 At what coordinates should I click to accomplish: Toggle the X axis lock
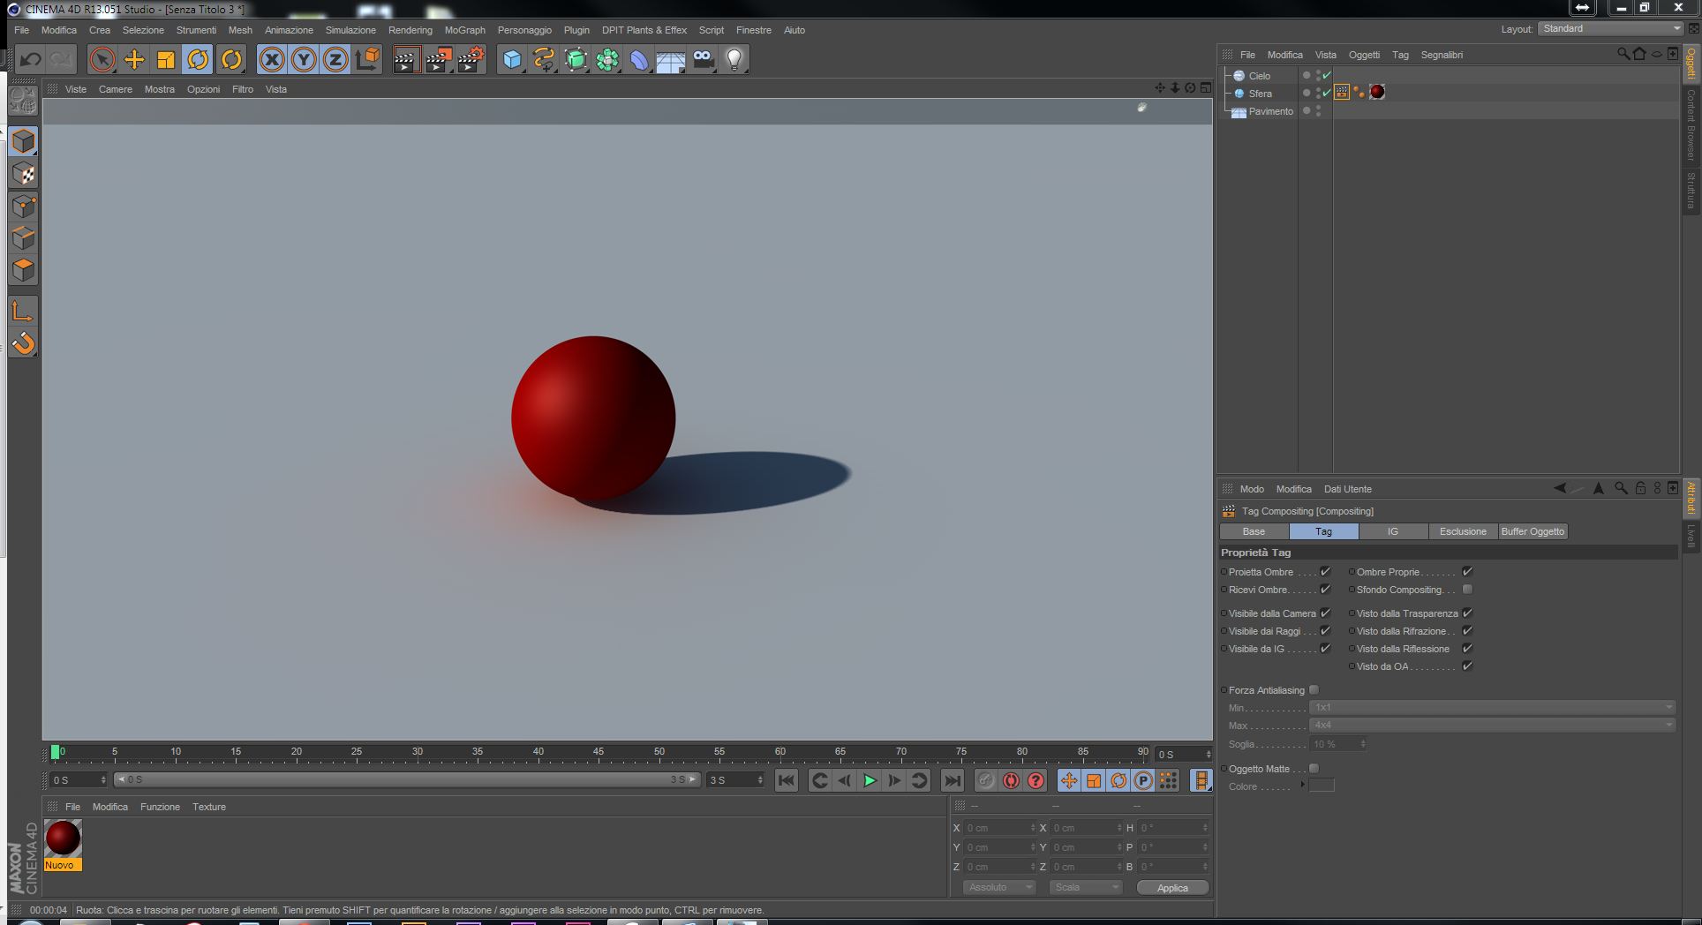[x=272, y=59]
